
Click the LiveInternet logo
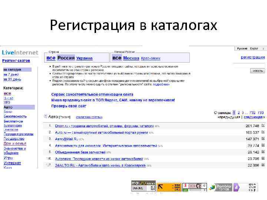click(20, 53)
